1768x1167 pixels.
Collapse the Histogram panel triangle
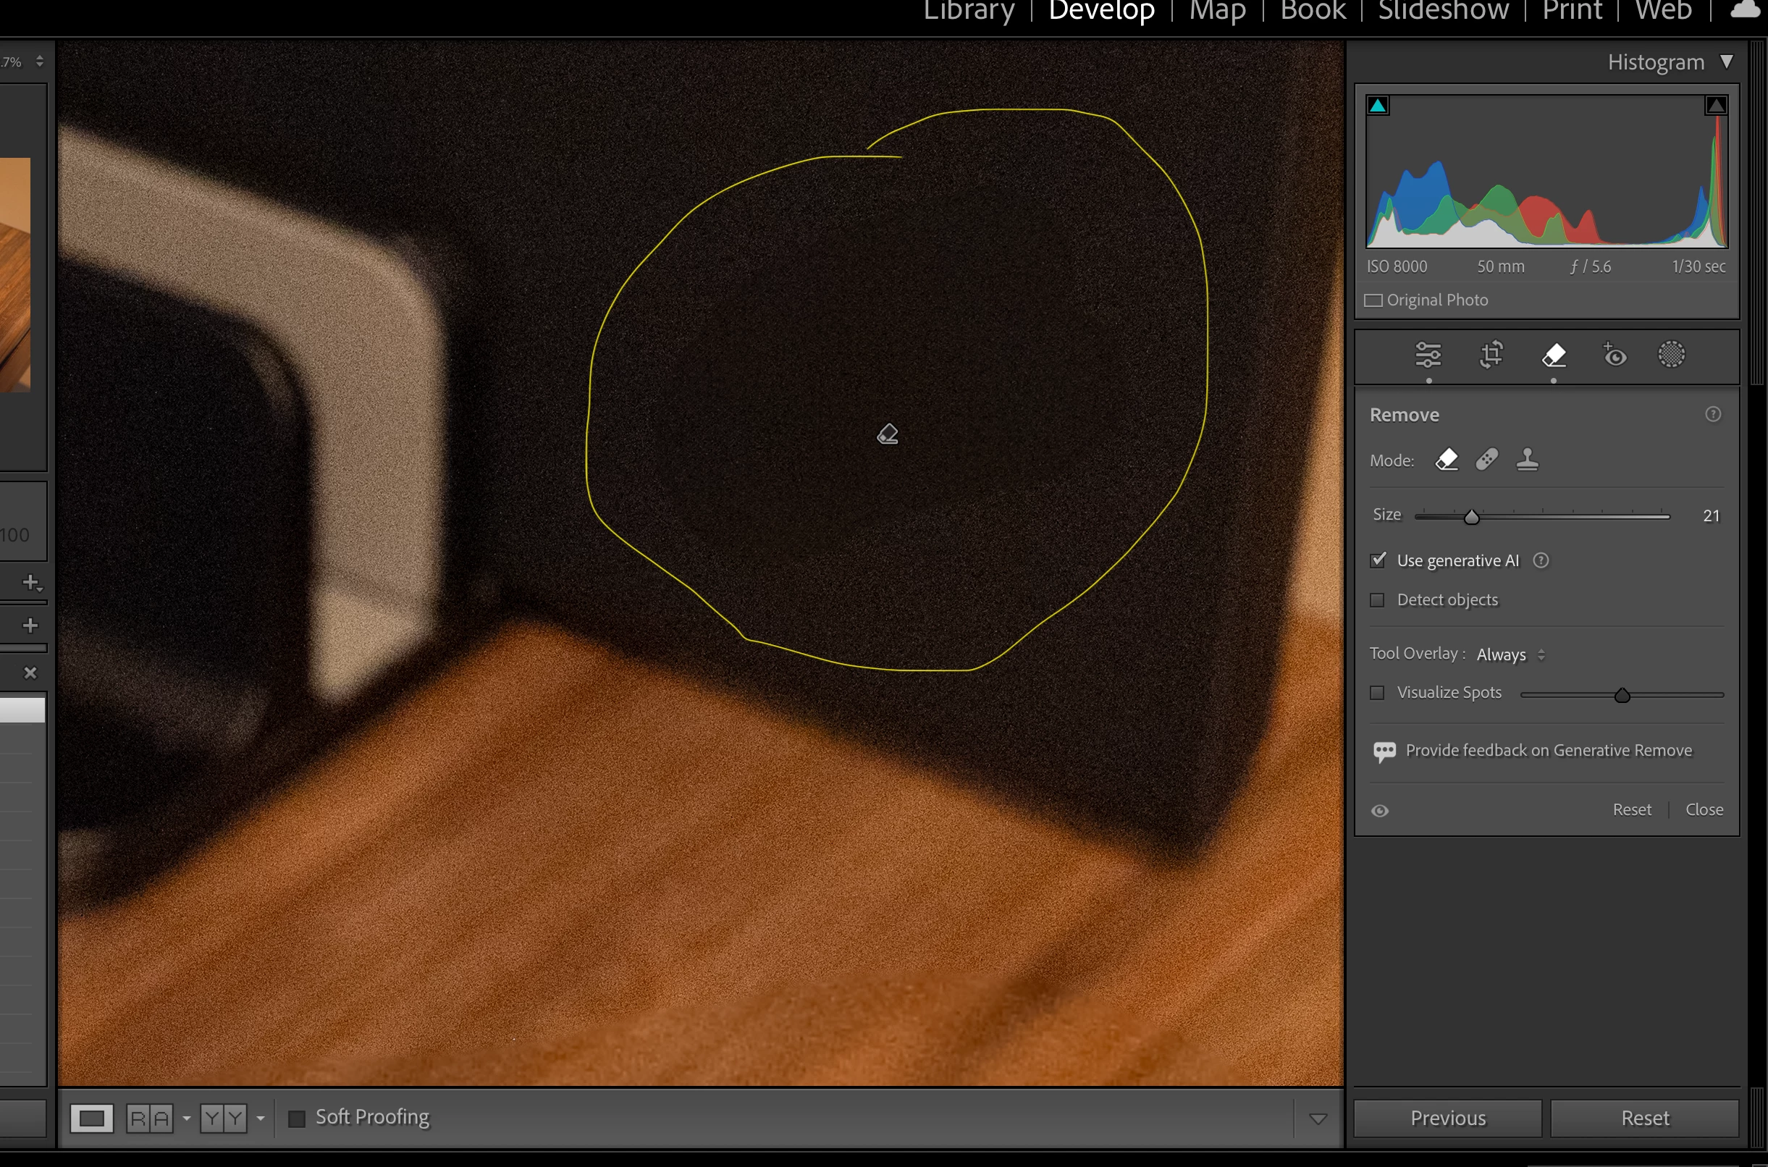click(1726, 62)
